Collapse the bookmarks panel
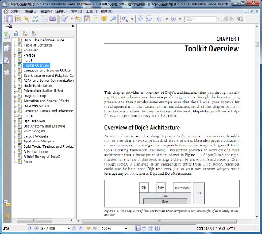The height and width of the screenshot is (234, 262). pos(73,26)
